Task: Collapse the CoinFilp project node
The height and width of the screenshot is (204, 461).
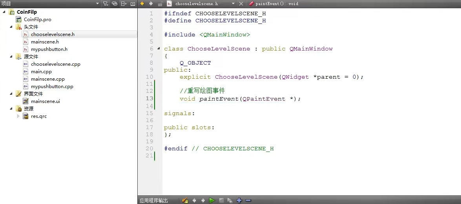Action: (4, 12)
